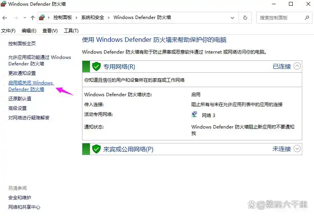Click 活动专用网络 label
Screen dimensions: 314x216
tap(98, 114)
